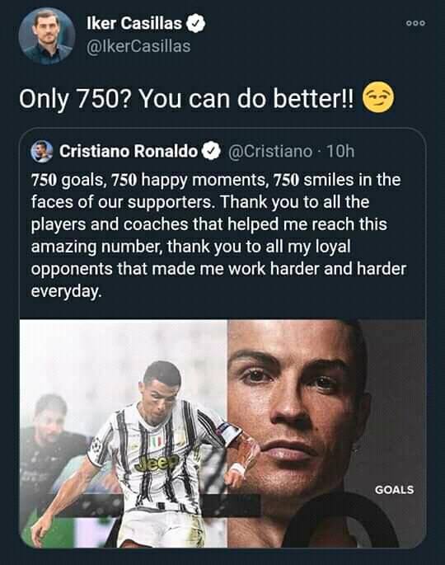Open the Cristiano Ronaldo display name link
Image resolution: width=445 pixels, height=565 pixels.
pos(129,151)
